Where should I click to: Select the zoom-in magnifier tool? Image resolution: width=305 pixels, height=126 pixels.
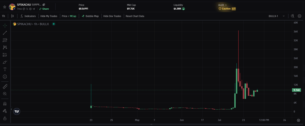[5, 94]
